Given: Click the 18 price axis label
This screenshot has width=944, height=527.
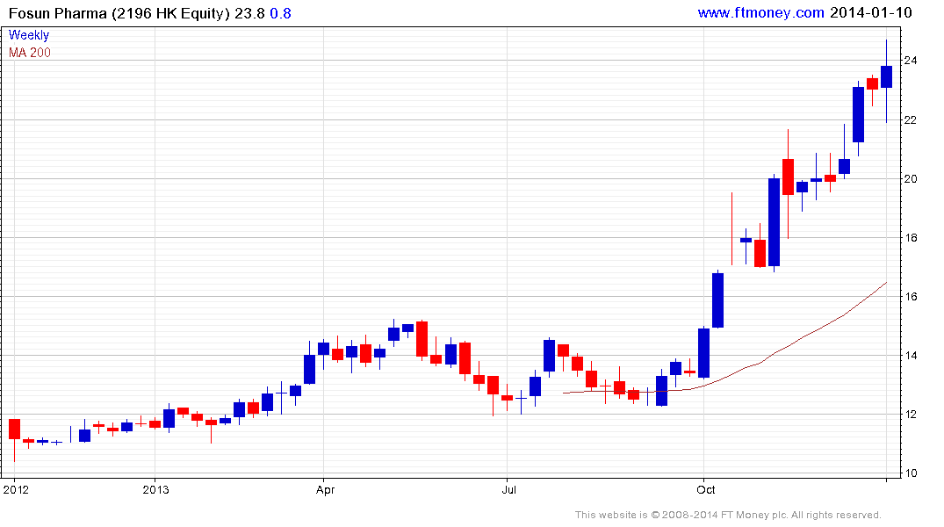Looking at the screenshot, I should [911, 238].
